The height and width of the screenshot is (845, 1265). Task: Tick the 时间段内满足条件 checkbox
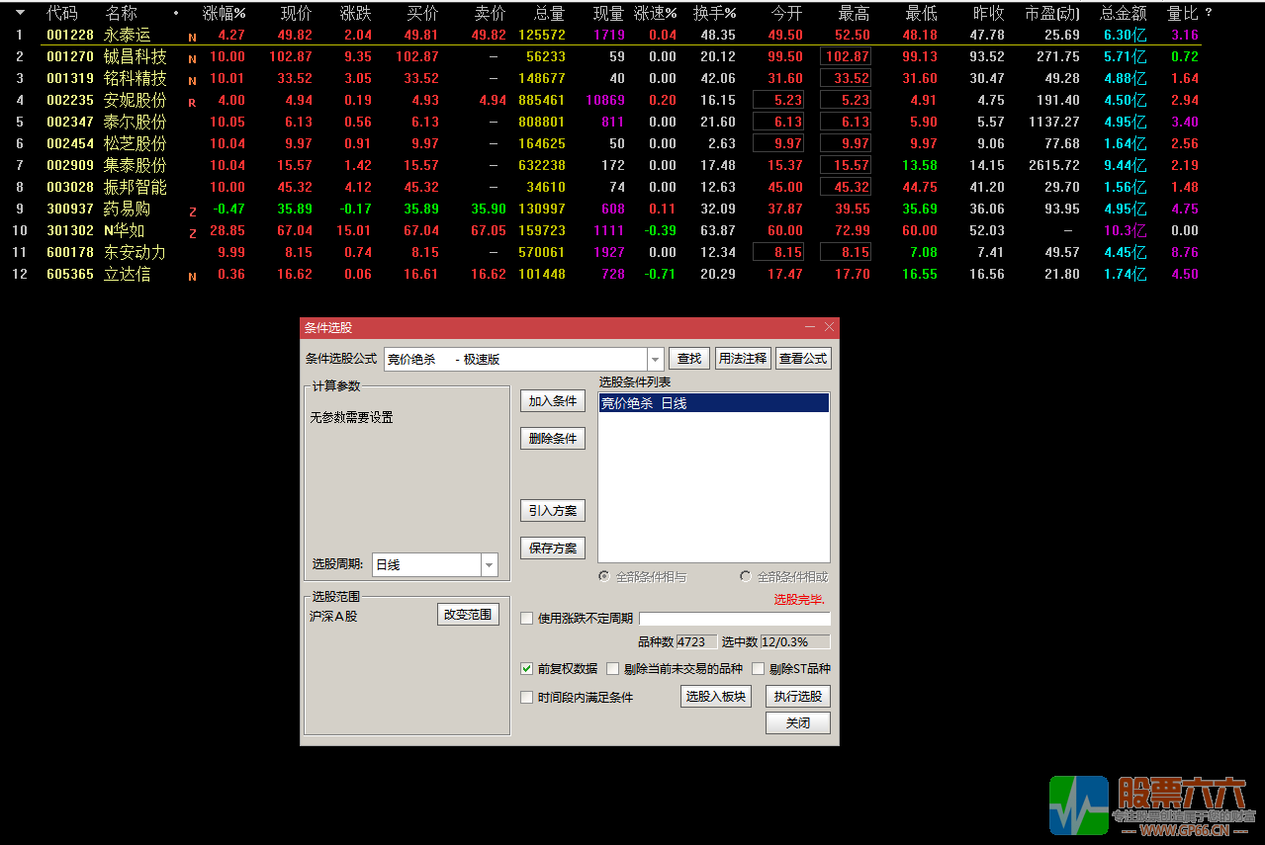(x=527, y=698)
